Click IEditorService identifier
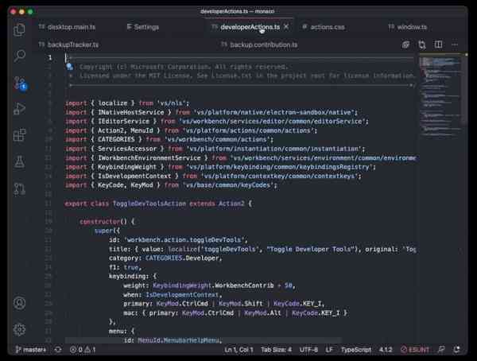The width and height of the screenshot is (477, 361). [123, 122]
